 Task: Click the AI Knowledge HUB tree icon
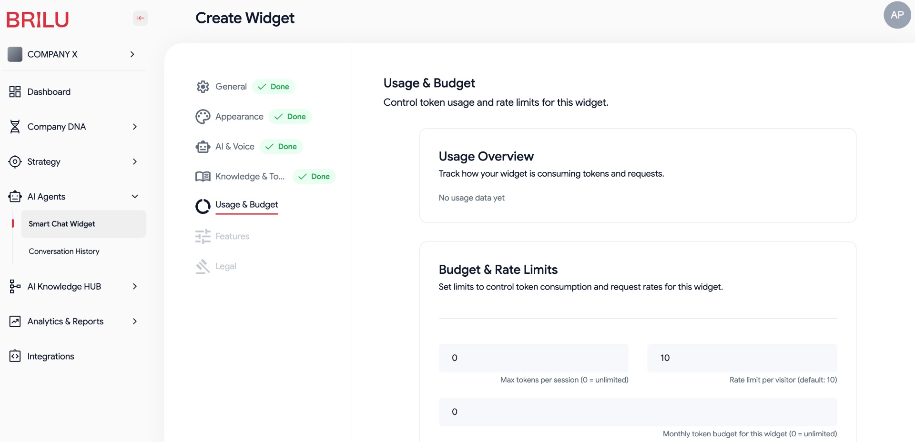coord(15,286)
